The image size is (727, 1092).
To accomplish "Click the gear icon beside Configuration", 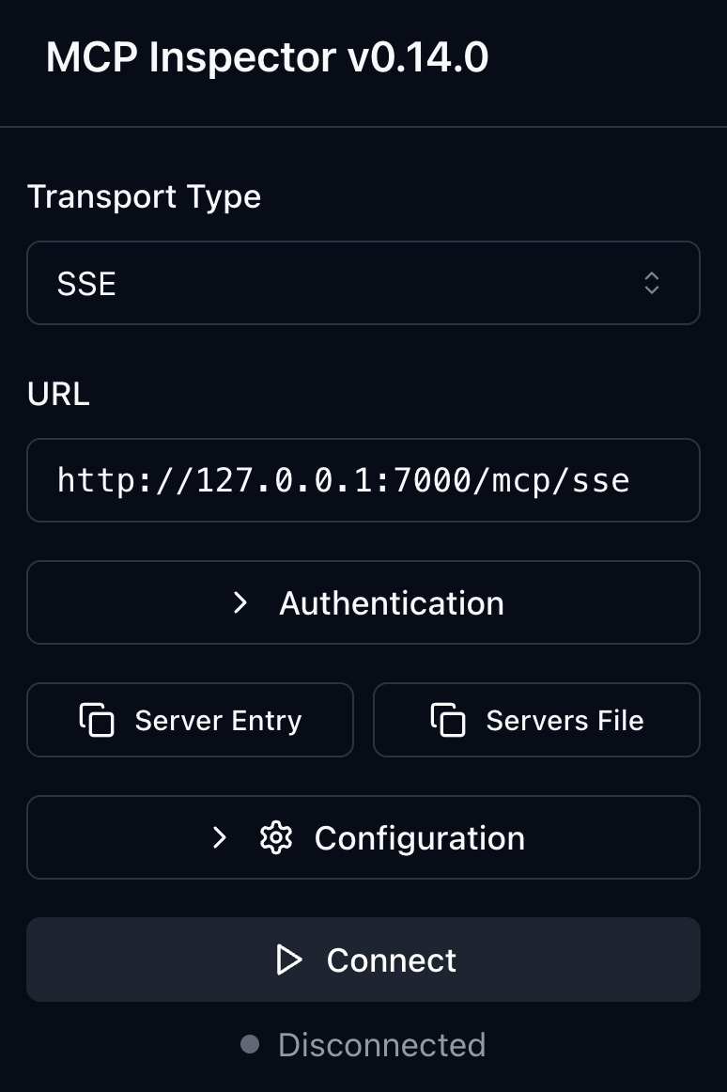I will (276, 837).
